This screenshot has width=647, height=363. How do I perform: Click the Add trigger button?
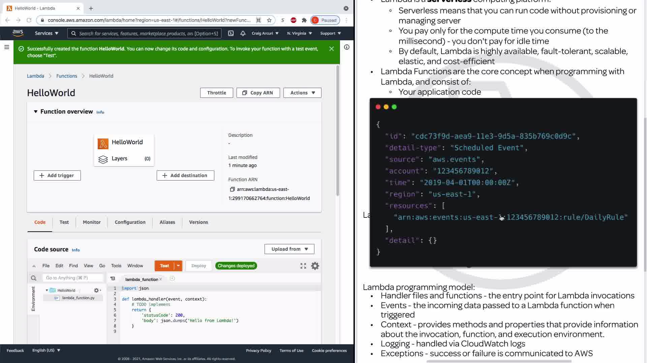pos(57,175)
